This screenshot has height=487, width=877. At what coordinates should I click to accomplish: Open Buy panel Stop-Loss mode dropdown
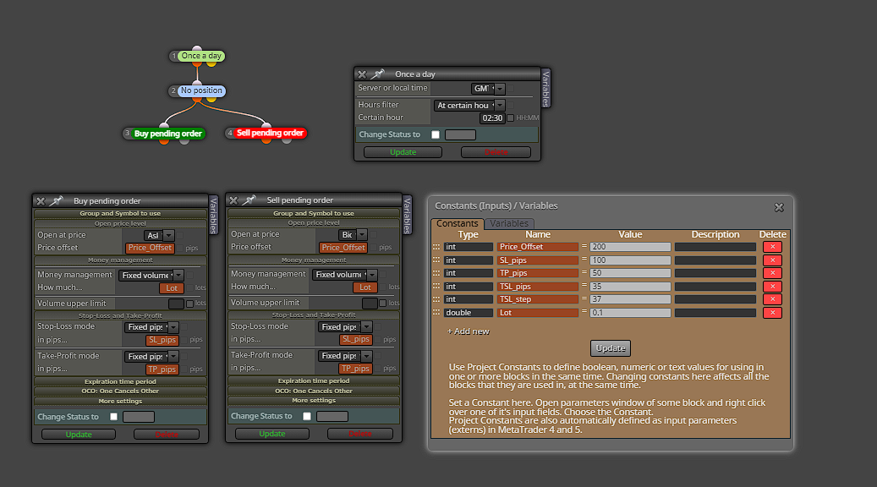[x=151, y=327]
